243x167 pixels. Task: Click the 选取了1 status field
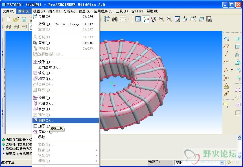[x=160, y=162]
